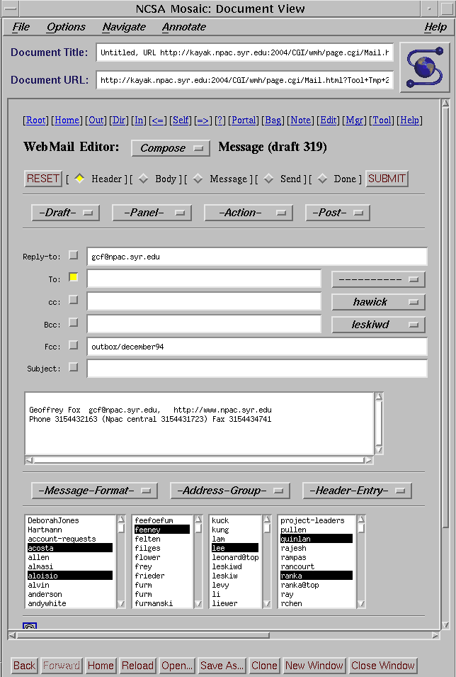Click the page vertical scrollbar down arrow
This screenshot has height=677, width=456.
click(x=445, y=625)
